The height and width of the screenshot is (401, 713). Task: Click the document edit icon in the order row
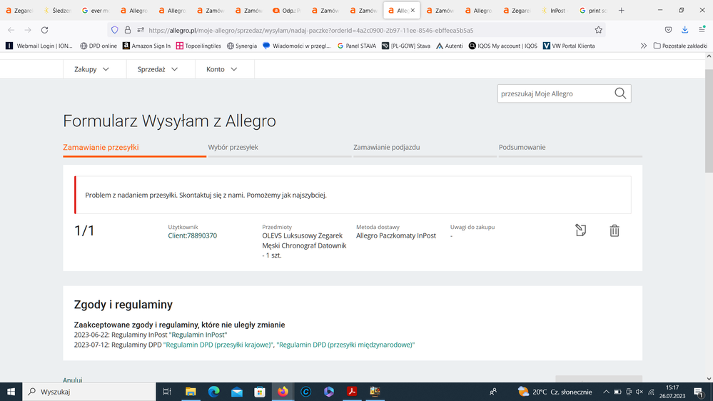[x=581, y=230]
